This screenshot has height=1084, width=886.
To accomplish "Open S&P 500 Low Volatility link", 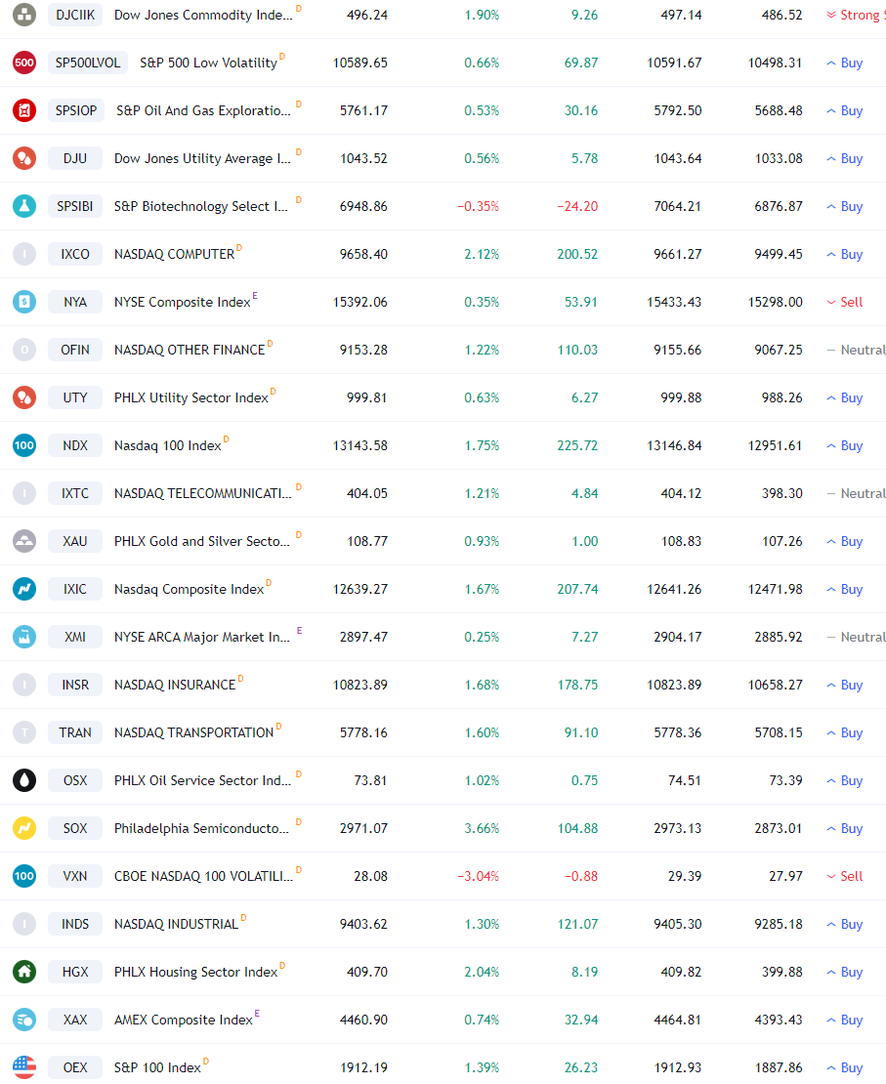I will coord(208,63).
